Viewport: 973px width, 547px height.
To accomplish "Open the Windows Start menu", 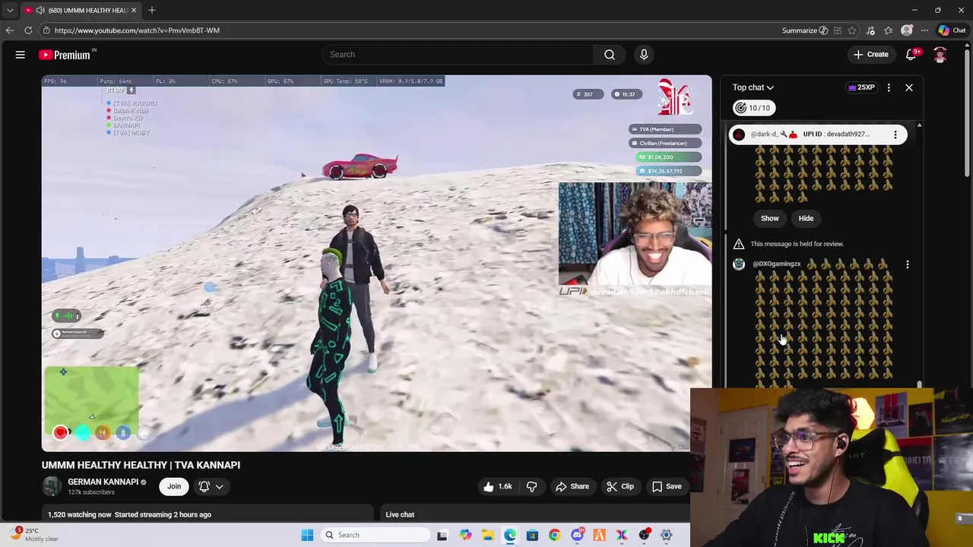I will point(307,535).
